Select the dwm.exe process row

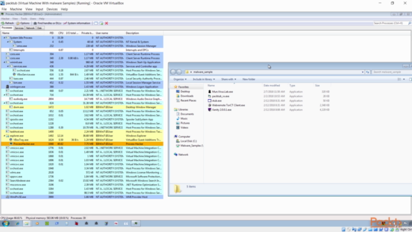point(82,107)
